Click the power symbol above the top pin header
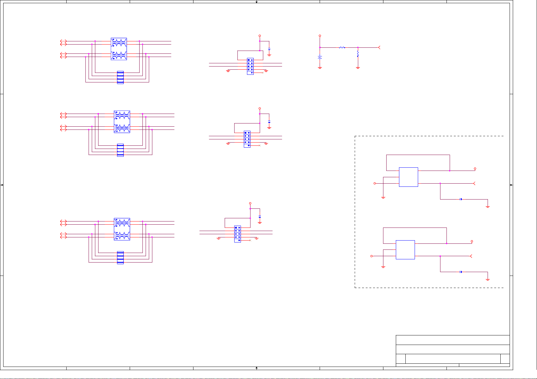This screenshot has width=537, height=379. pyautogui.click(x=260, y=36)
